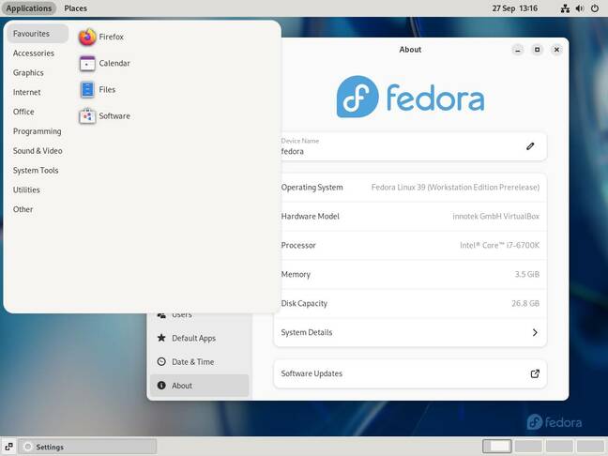The height and width of the screenshot is (456, 608).
Task: Select the Sound & Video category
Action: click(38, 151)
